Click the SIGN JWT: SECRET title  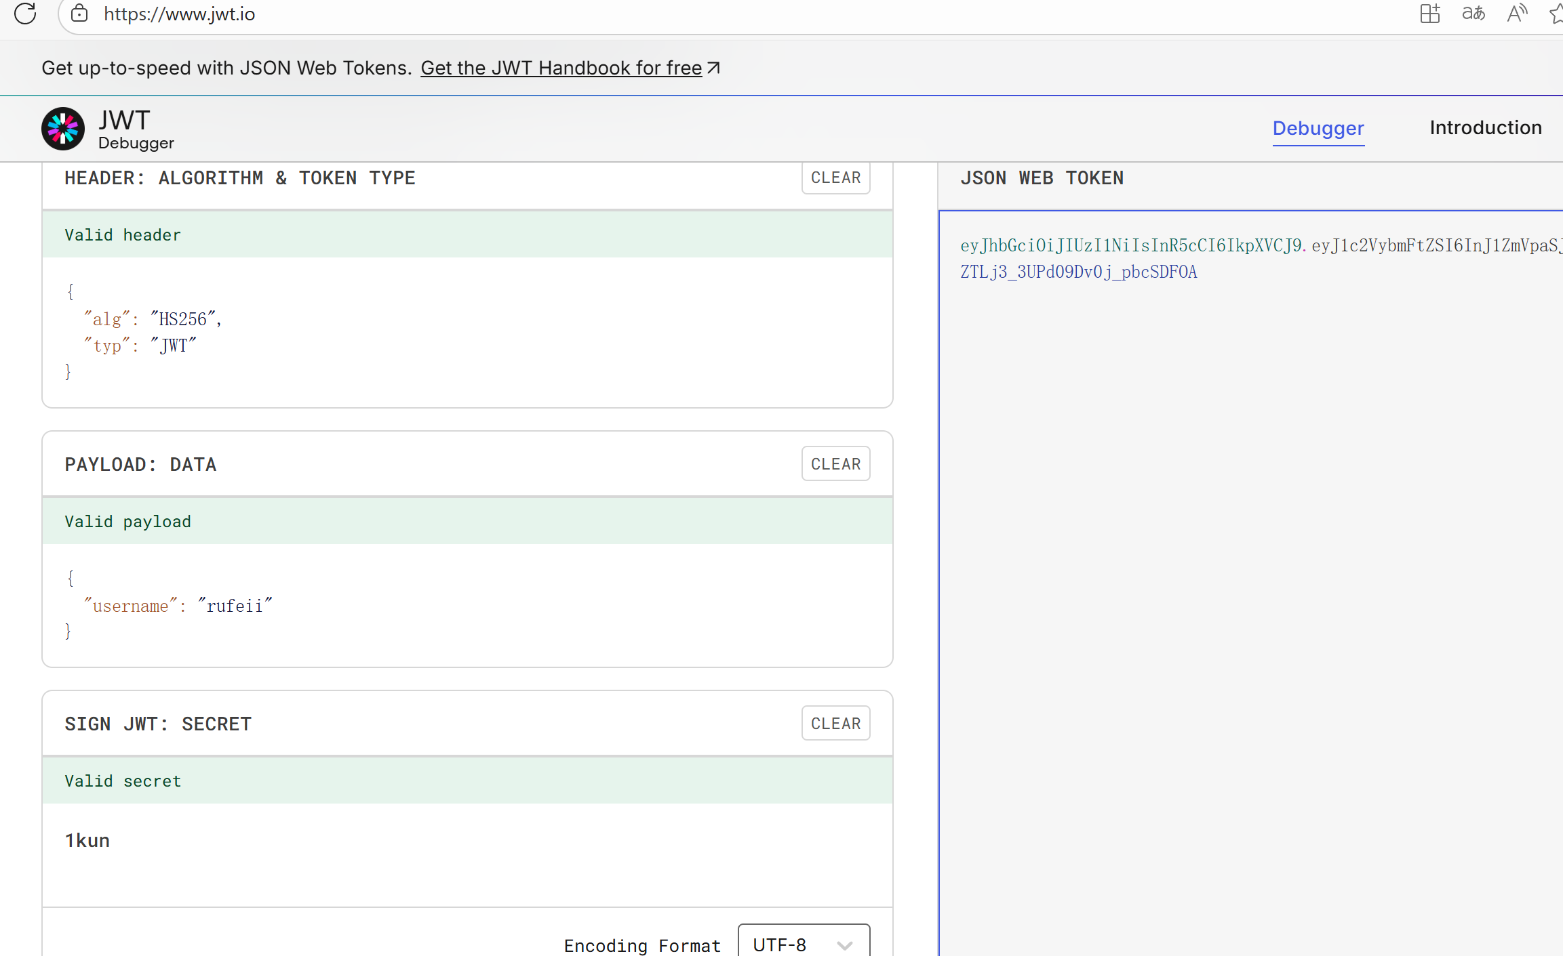coord(158,724)
